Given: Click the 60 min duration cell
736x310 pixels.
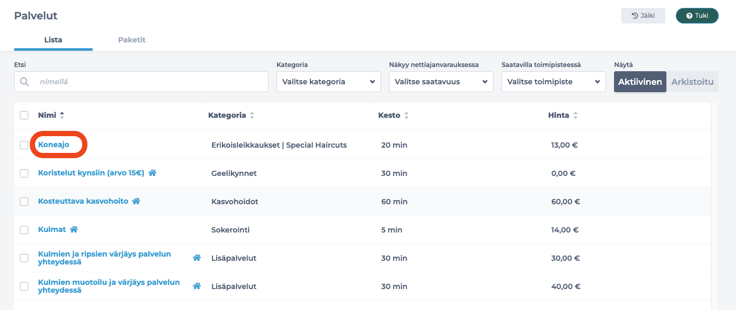Looking at the screenshot, I should pos(394,202).
